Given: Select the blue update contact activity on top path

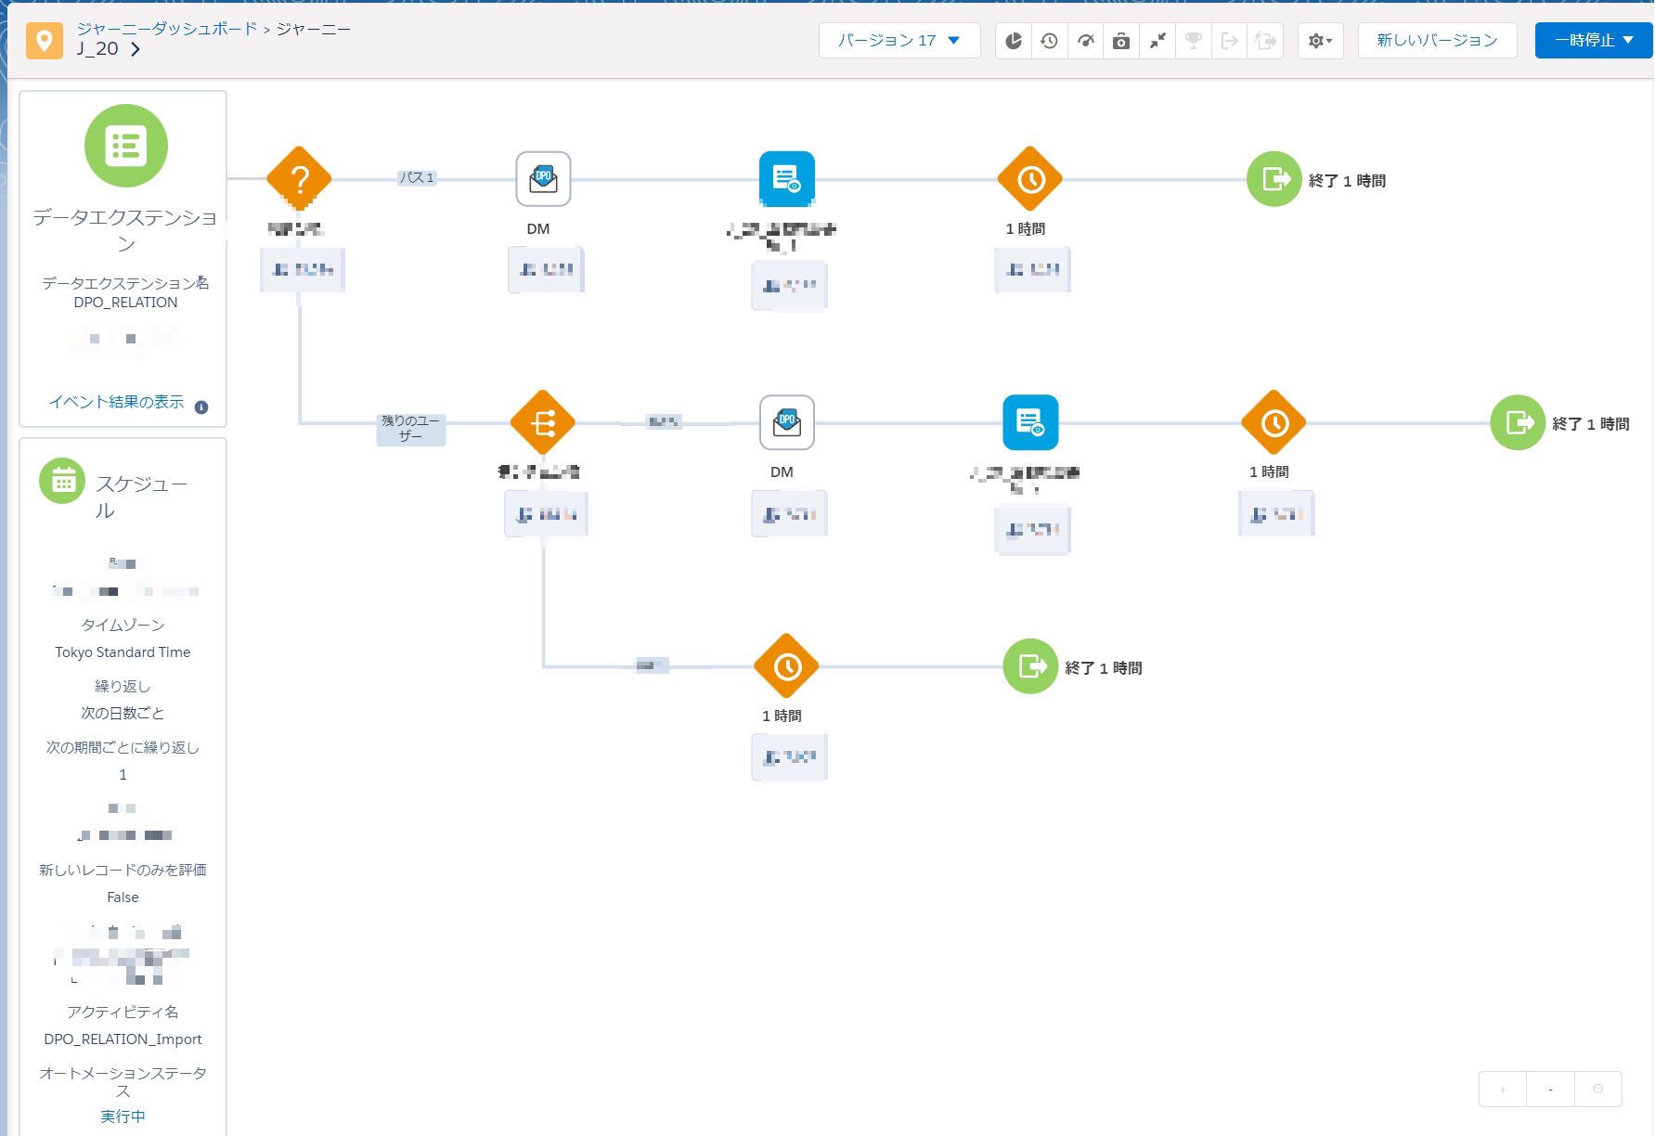Looking at the screenshot, I should 786,179.
